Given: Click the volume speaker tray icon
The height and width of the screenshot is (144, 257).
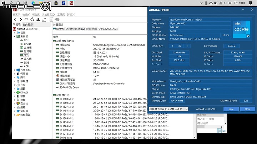Looking at the screenshot, I should pos(225,3).
